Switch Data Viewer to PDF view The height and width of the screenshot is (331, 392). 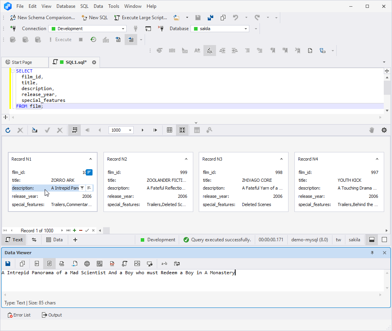pos(112,264)
